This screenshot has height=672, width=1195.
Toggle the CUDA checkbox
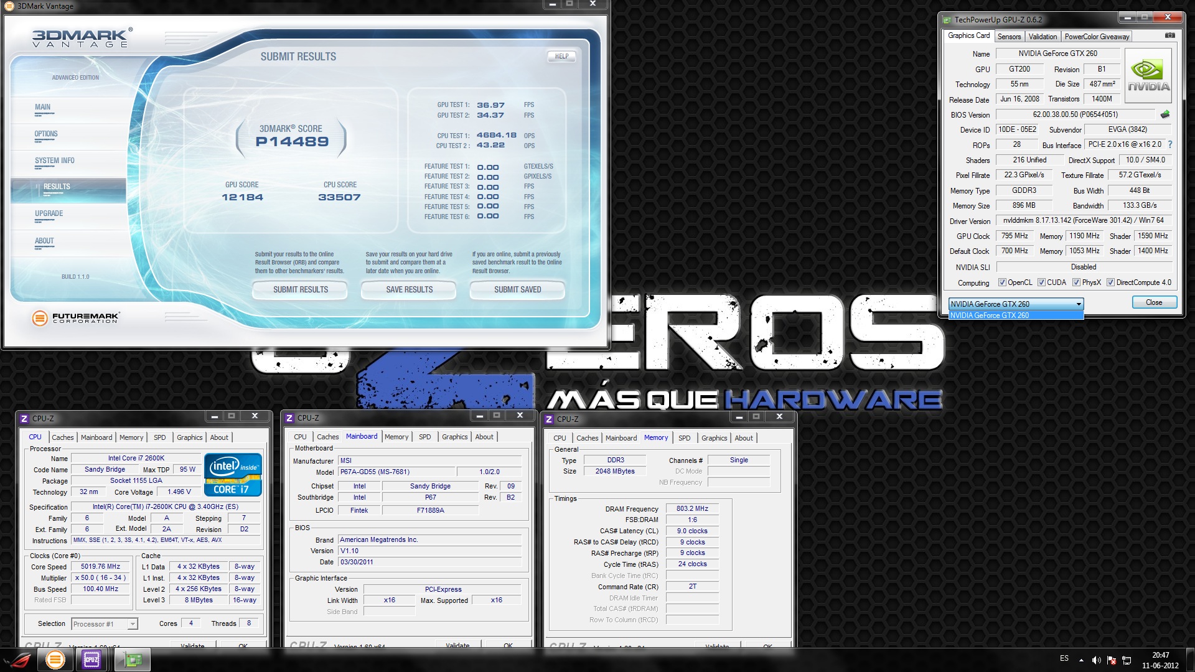(x=1041, y=282)
